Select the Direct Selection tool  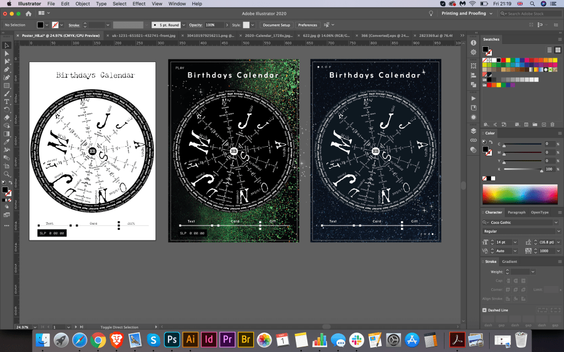point(7,53)
